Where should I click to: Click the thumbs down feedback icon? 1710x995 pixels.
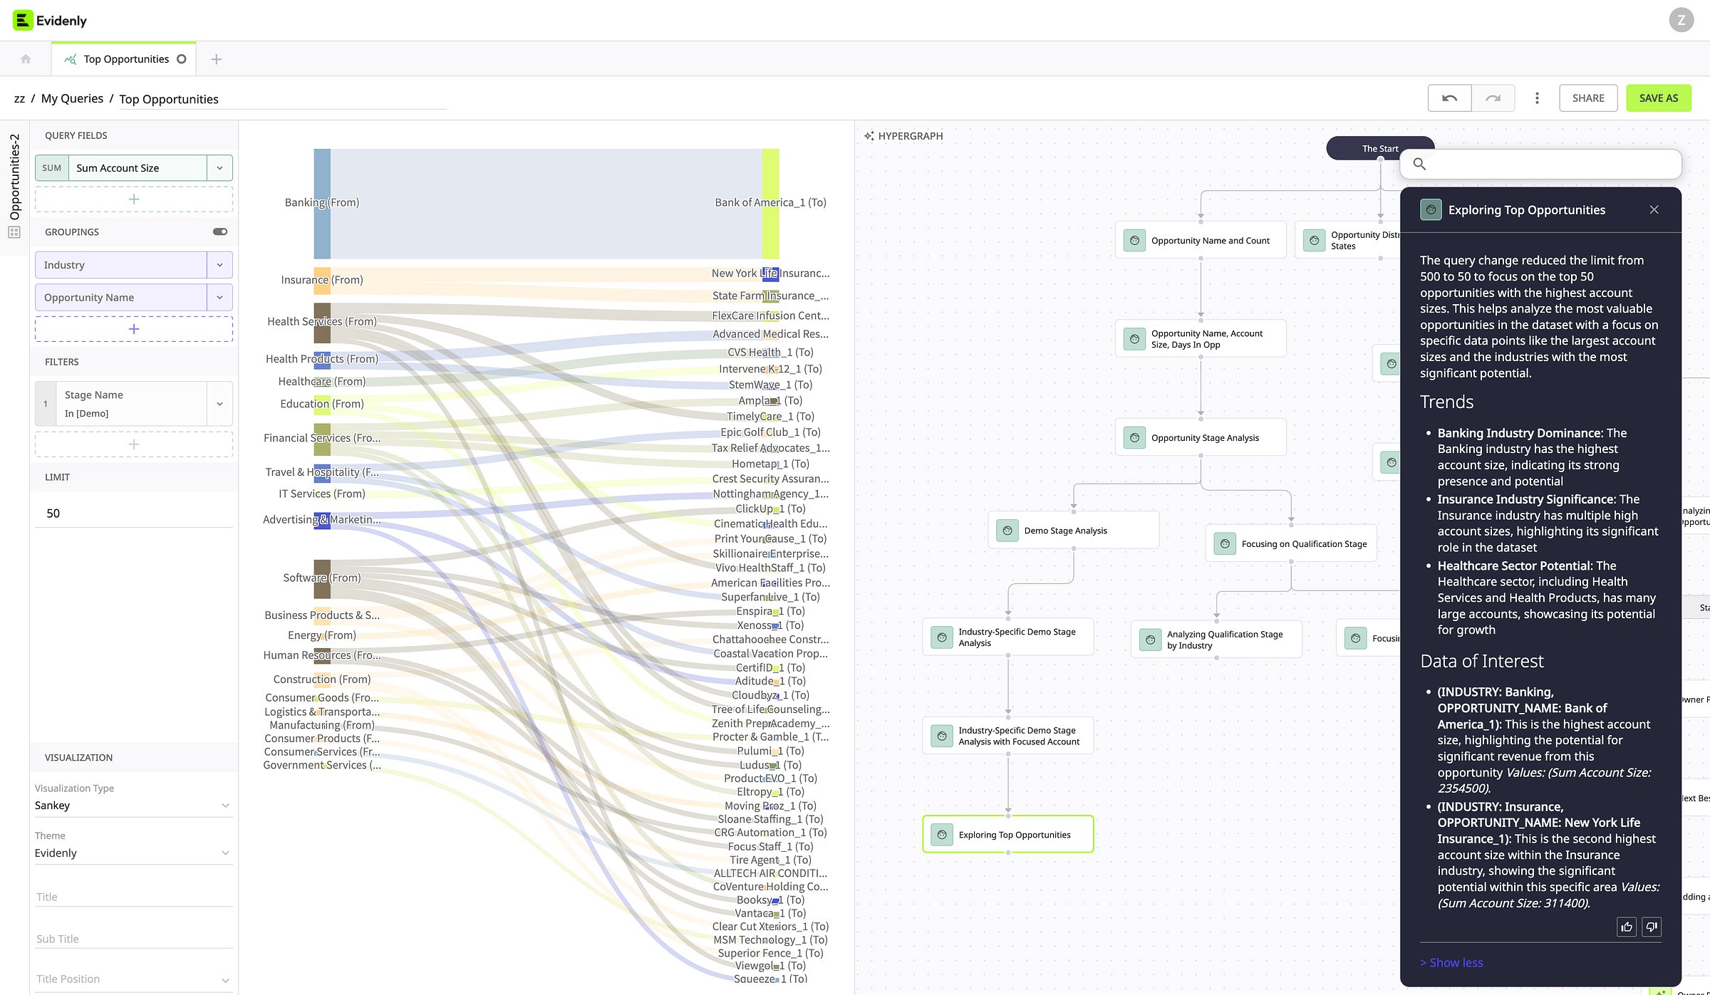coord(1652,927)
